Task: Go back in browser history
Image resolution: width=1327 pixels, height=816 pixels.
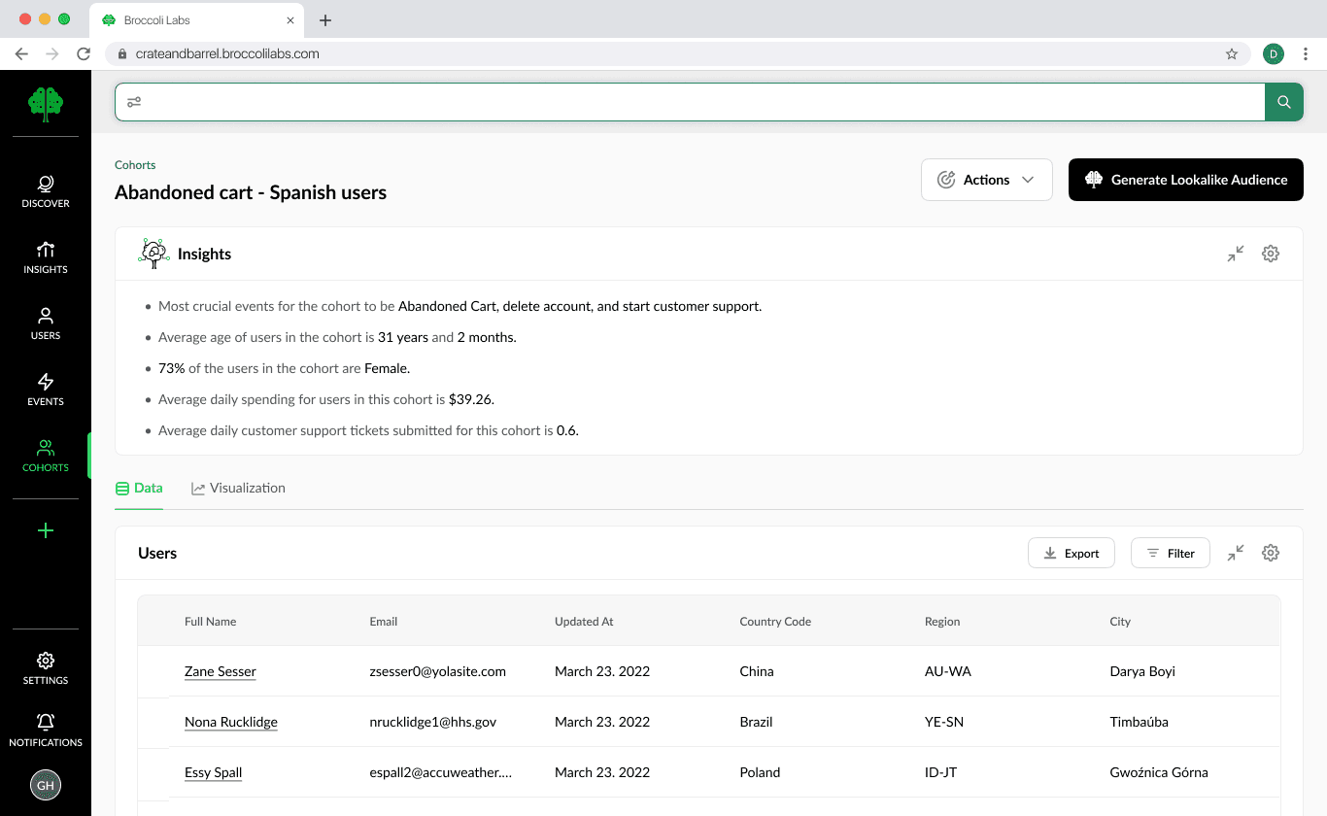Action: (x=21, y=54)
